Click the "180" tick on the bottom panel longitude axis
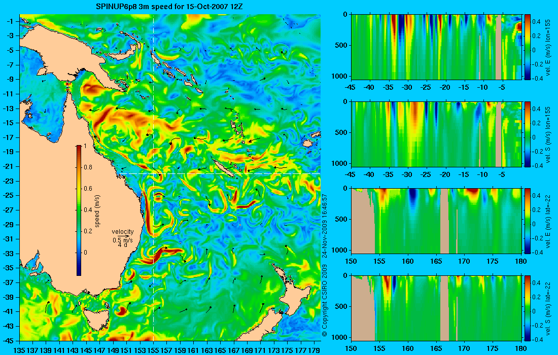Image resolution: width=558 pixels, height=355 pixels. pyautogui.click(x=521, y=348)
